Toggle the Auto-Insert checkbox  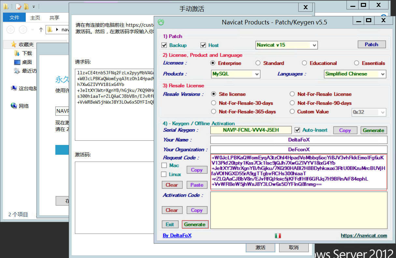point(297,130)
